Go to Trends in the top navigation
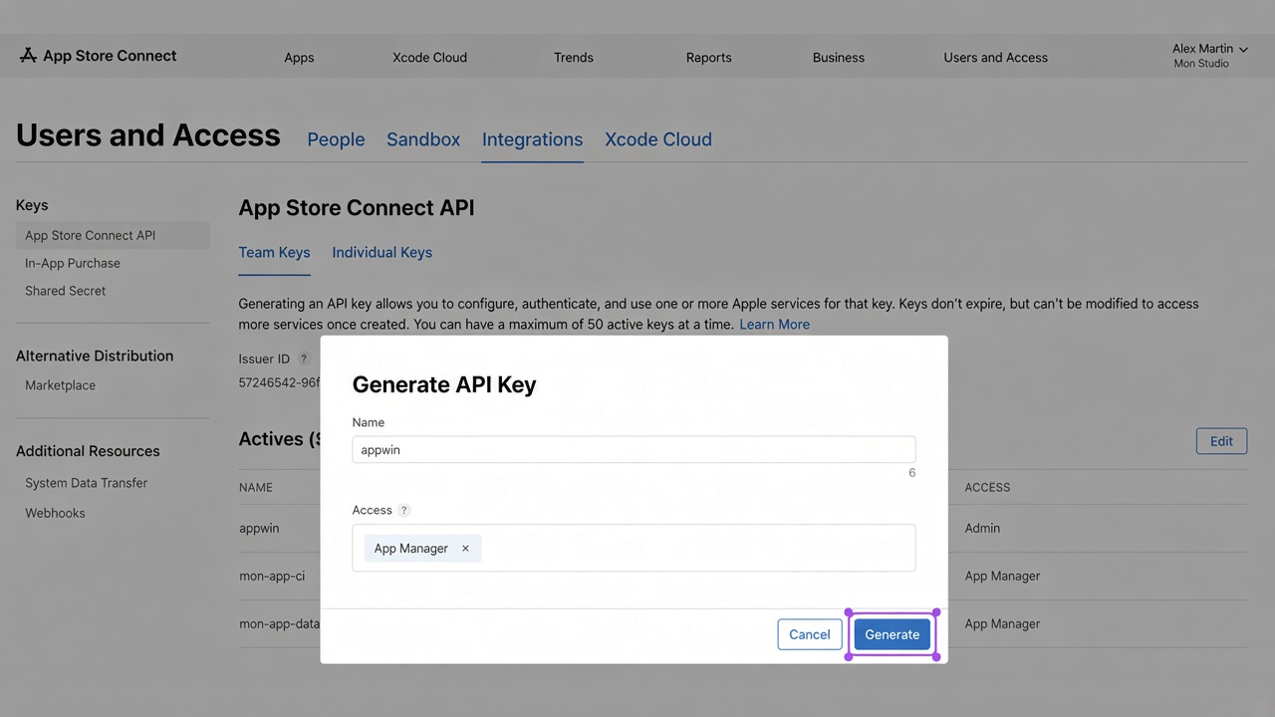Viewport: 1275px width, 717px height. 574,58
